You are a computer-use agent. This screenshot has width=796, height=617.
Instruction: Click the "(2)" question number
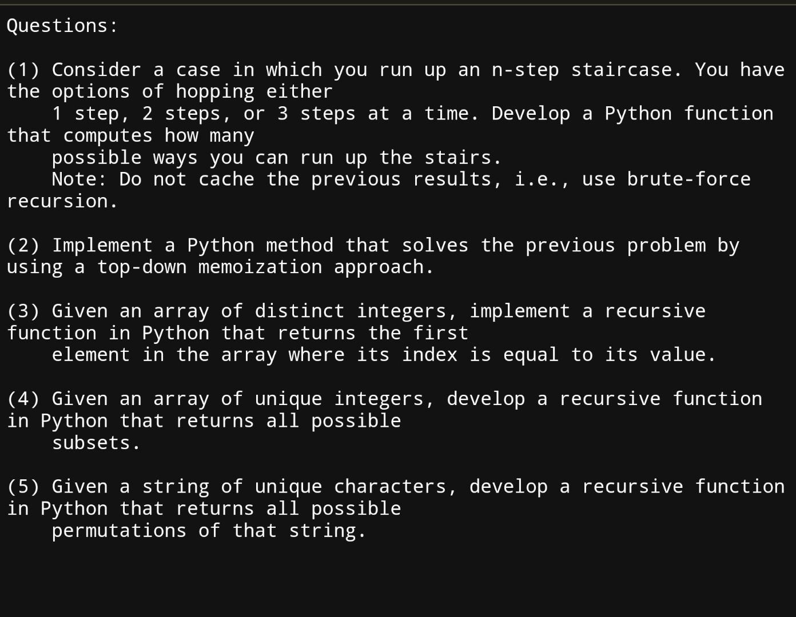(x=23, y=245)
